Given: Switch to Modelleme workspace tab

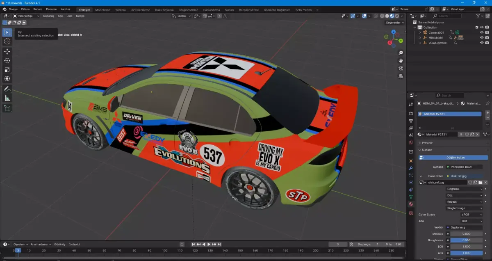Looking at the screenshot, I should (x=102, y=9).
